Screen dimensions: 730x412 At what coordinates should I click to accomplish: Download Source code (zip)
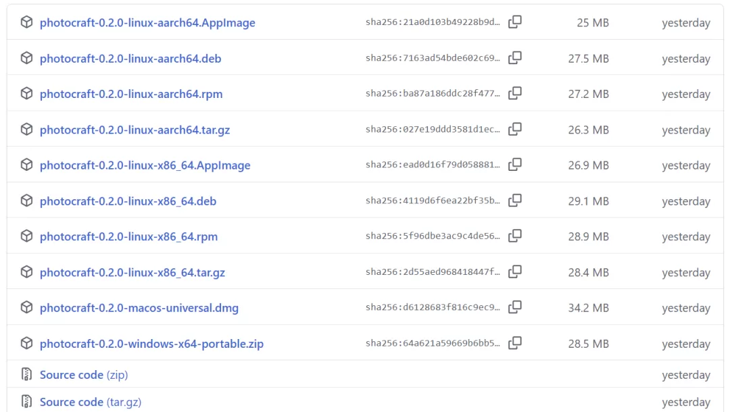pyautogui.click(x=84, y=375)
